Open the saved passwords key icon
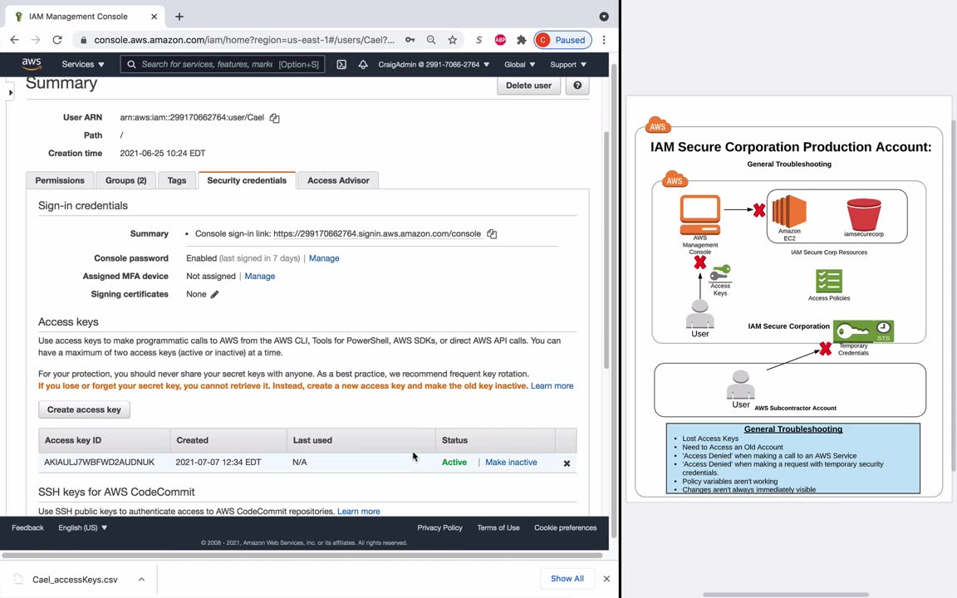The width and height of the screenshot is (957, 598). click(x=410, y=40)
